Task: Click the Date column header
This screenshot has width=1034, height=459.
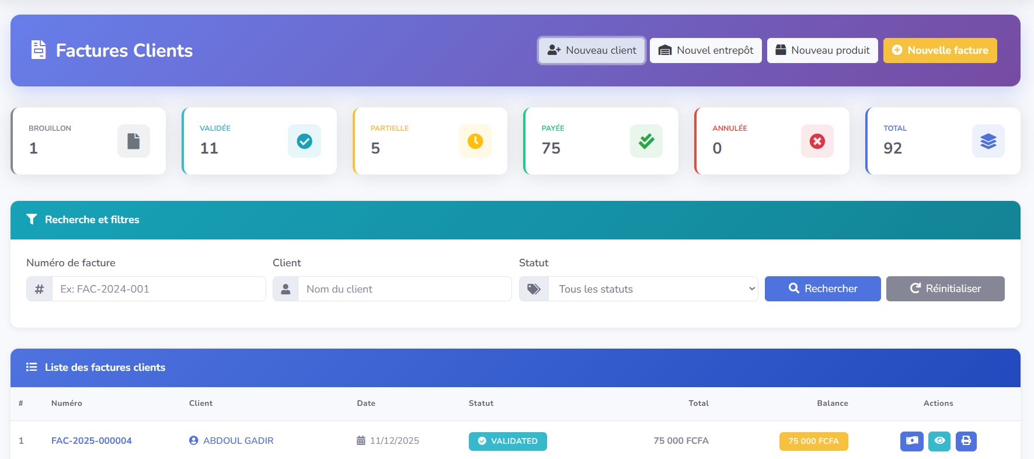Action: click(x=366, y=404)
